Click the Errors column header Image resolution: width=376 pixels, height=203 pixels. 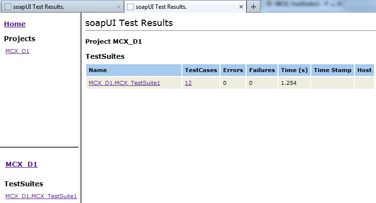coord(233,70)
